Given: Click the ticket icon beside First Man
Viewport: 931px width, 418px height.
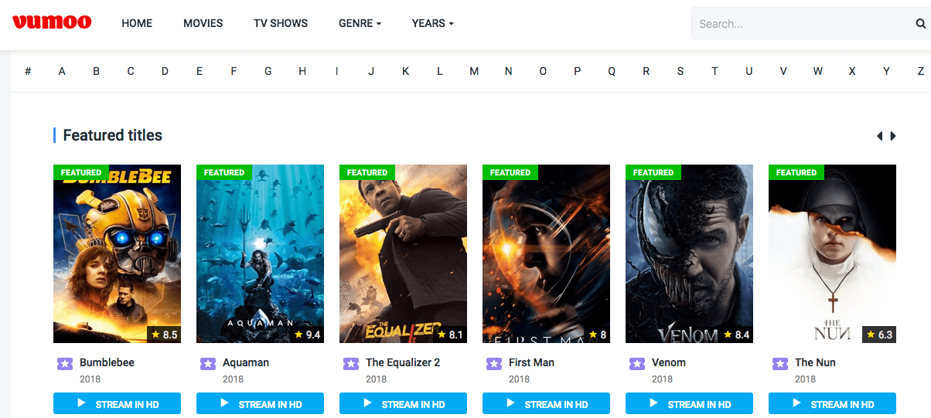Looking at the screenshot, I should coord(494,363).
